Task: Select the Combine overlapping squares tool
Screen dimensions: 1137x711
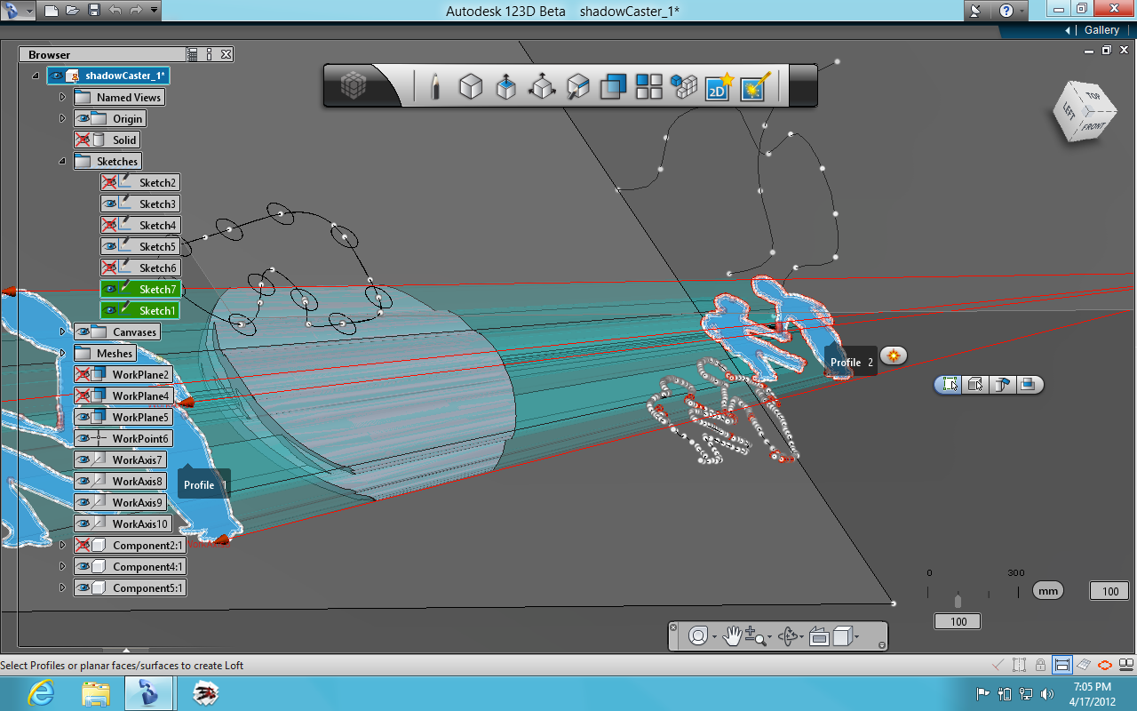Action: click(x=614, y=86)
